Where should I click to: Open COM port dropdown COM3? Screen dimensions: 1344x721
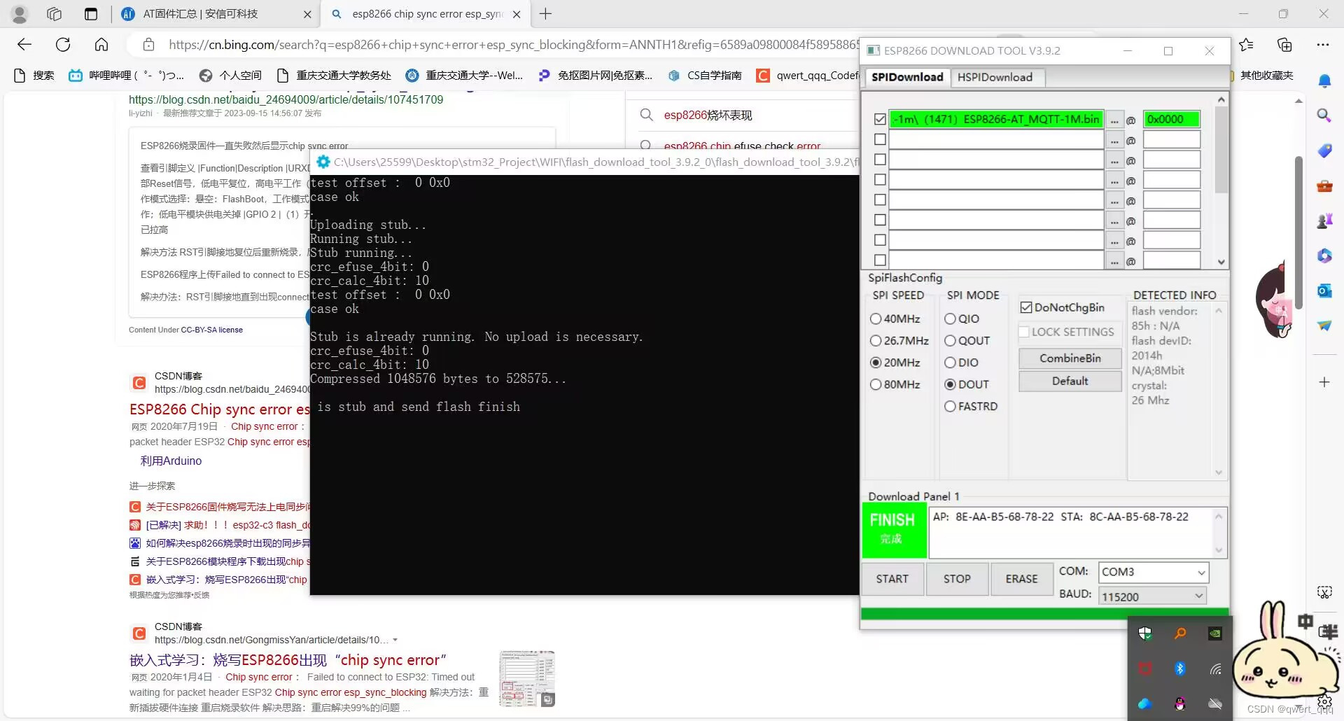pyautogui.click(x=1153, y=572)
